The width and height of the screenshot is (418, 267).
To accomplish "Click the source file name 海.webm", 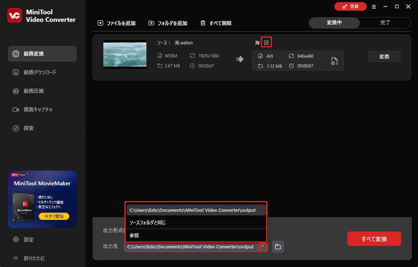I will pyautogui.click(x=184, y=43).
